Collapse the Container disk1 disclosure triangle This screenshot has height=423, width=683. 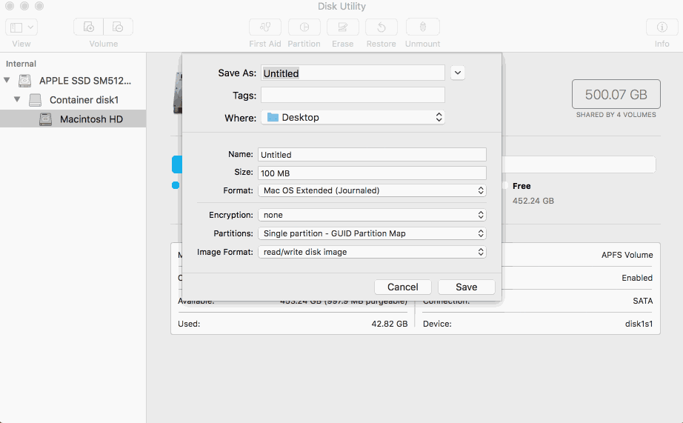coord(17,99)
